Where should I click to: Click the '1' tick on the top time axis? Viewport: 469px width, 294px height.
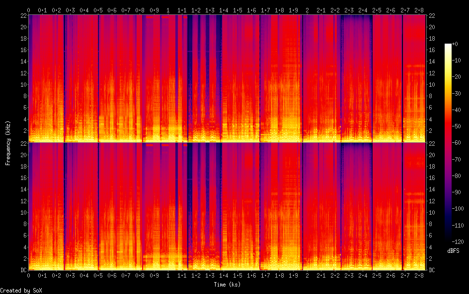168,10
